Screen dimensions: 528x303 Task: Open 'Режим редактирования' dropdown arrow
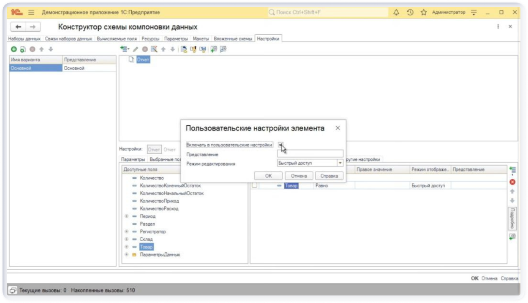340,163
